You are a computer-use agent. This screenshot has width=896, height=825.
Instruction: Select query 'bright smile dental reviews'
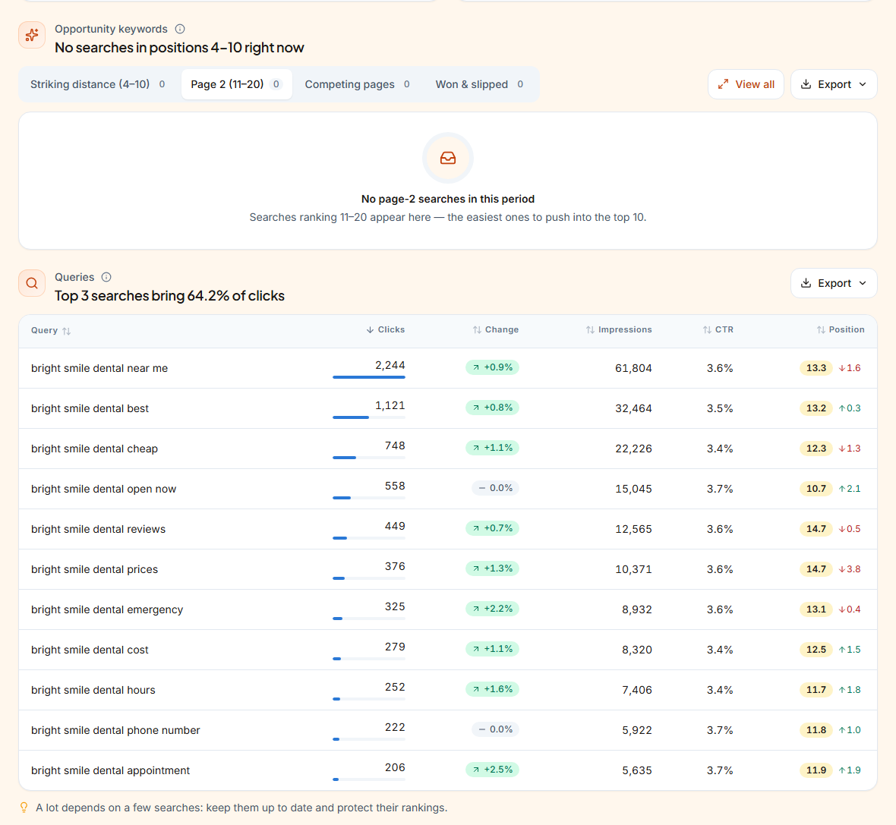click(x=98, y=529)
